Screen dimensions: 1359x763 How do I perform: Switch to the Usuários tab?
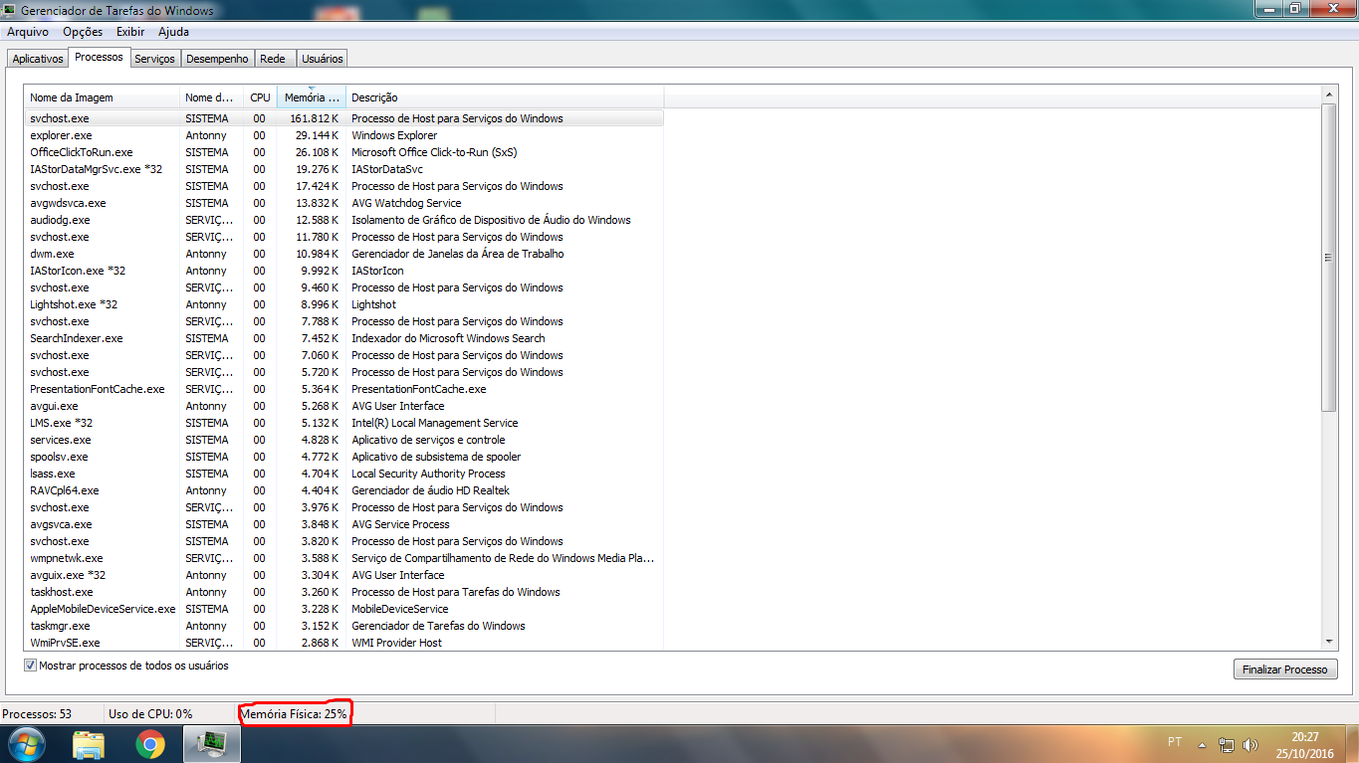click(x=322, y=59)
